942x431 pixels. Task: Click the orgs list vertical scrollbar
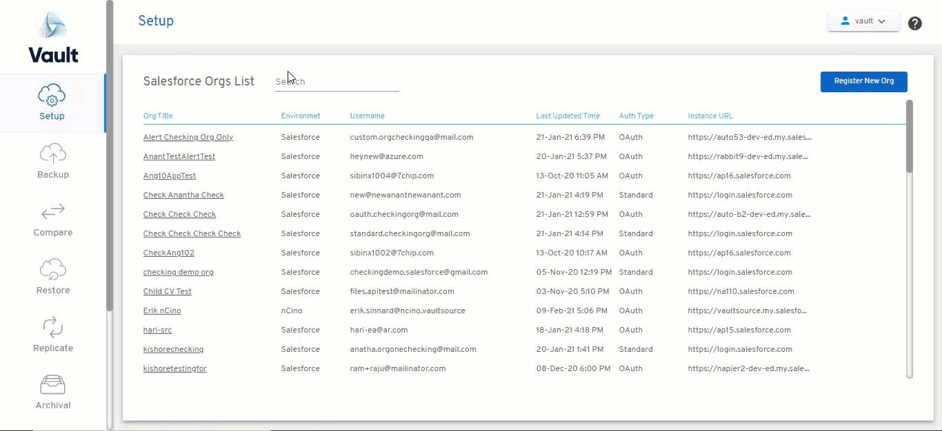pos(909,138)
